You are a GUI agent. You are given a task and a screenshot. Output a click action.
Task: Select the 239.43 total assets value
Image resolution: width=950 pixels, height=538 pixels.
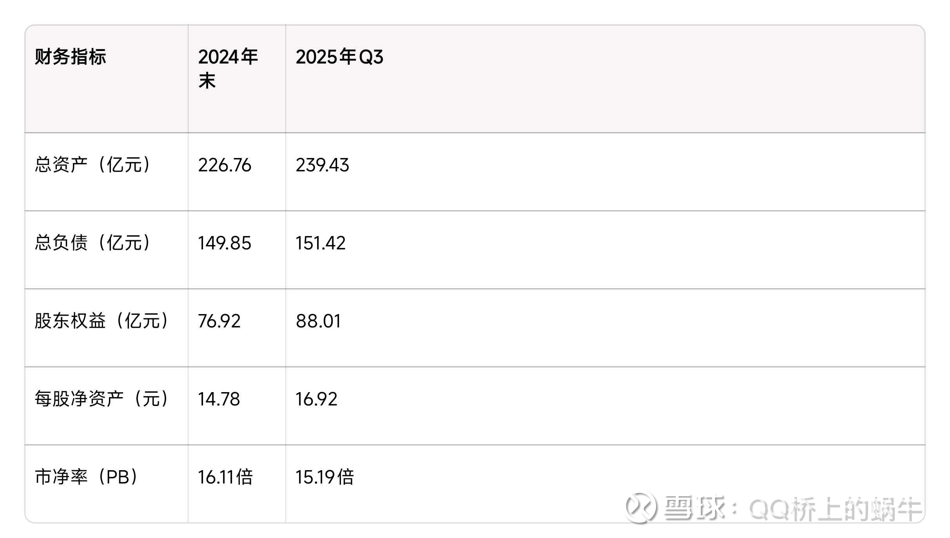322,165
